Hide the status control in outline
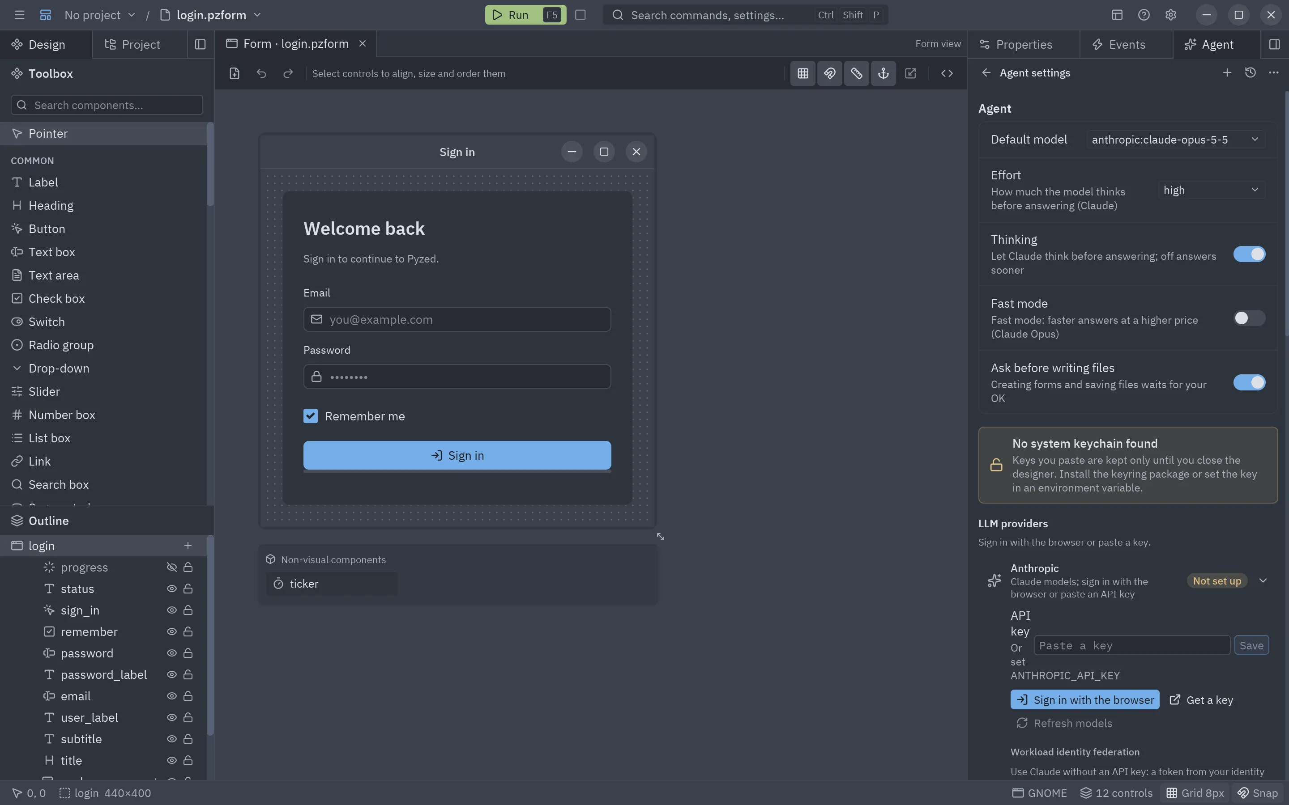 [x=171, y=589]
